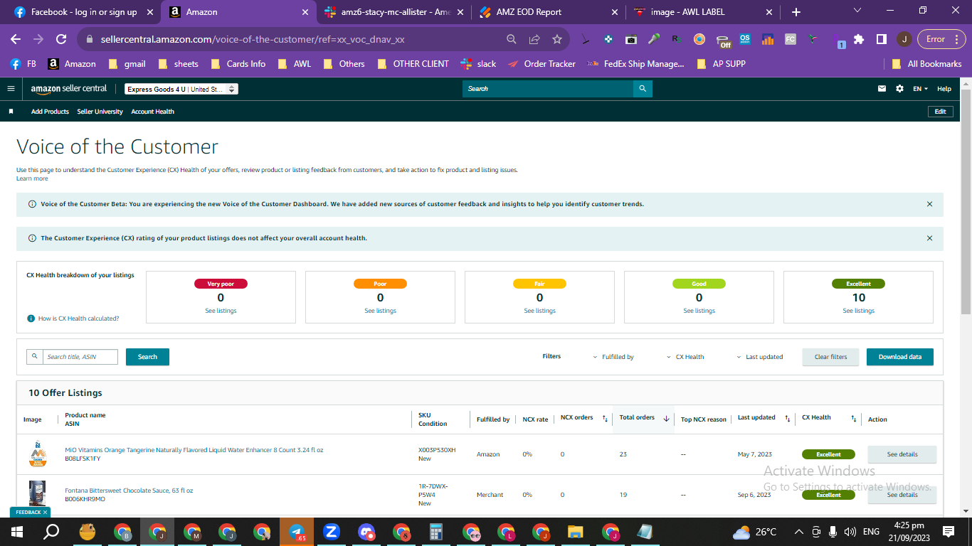The height and width of the screenshot is (546, 972).
Task: Open Telegram from the taskbar
Action: (297, 532)
